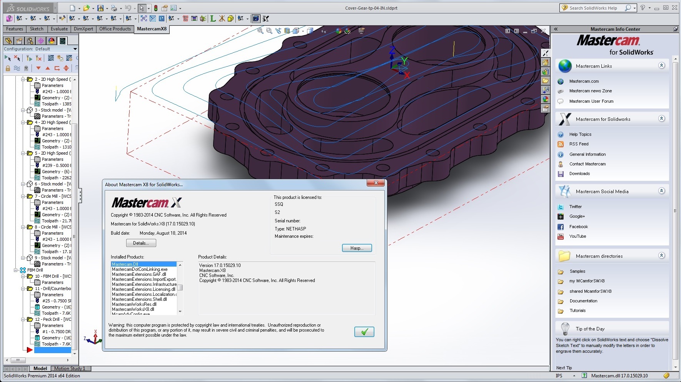Click the Open file folder icon

86,8
